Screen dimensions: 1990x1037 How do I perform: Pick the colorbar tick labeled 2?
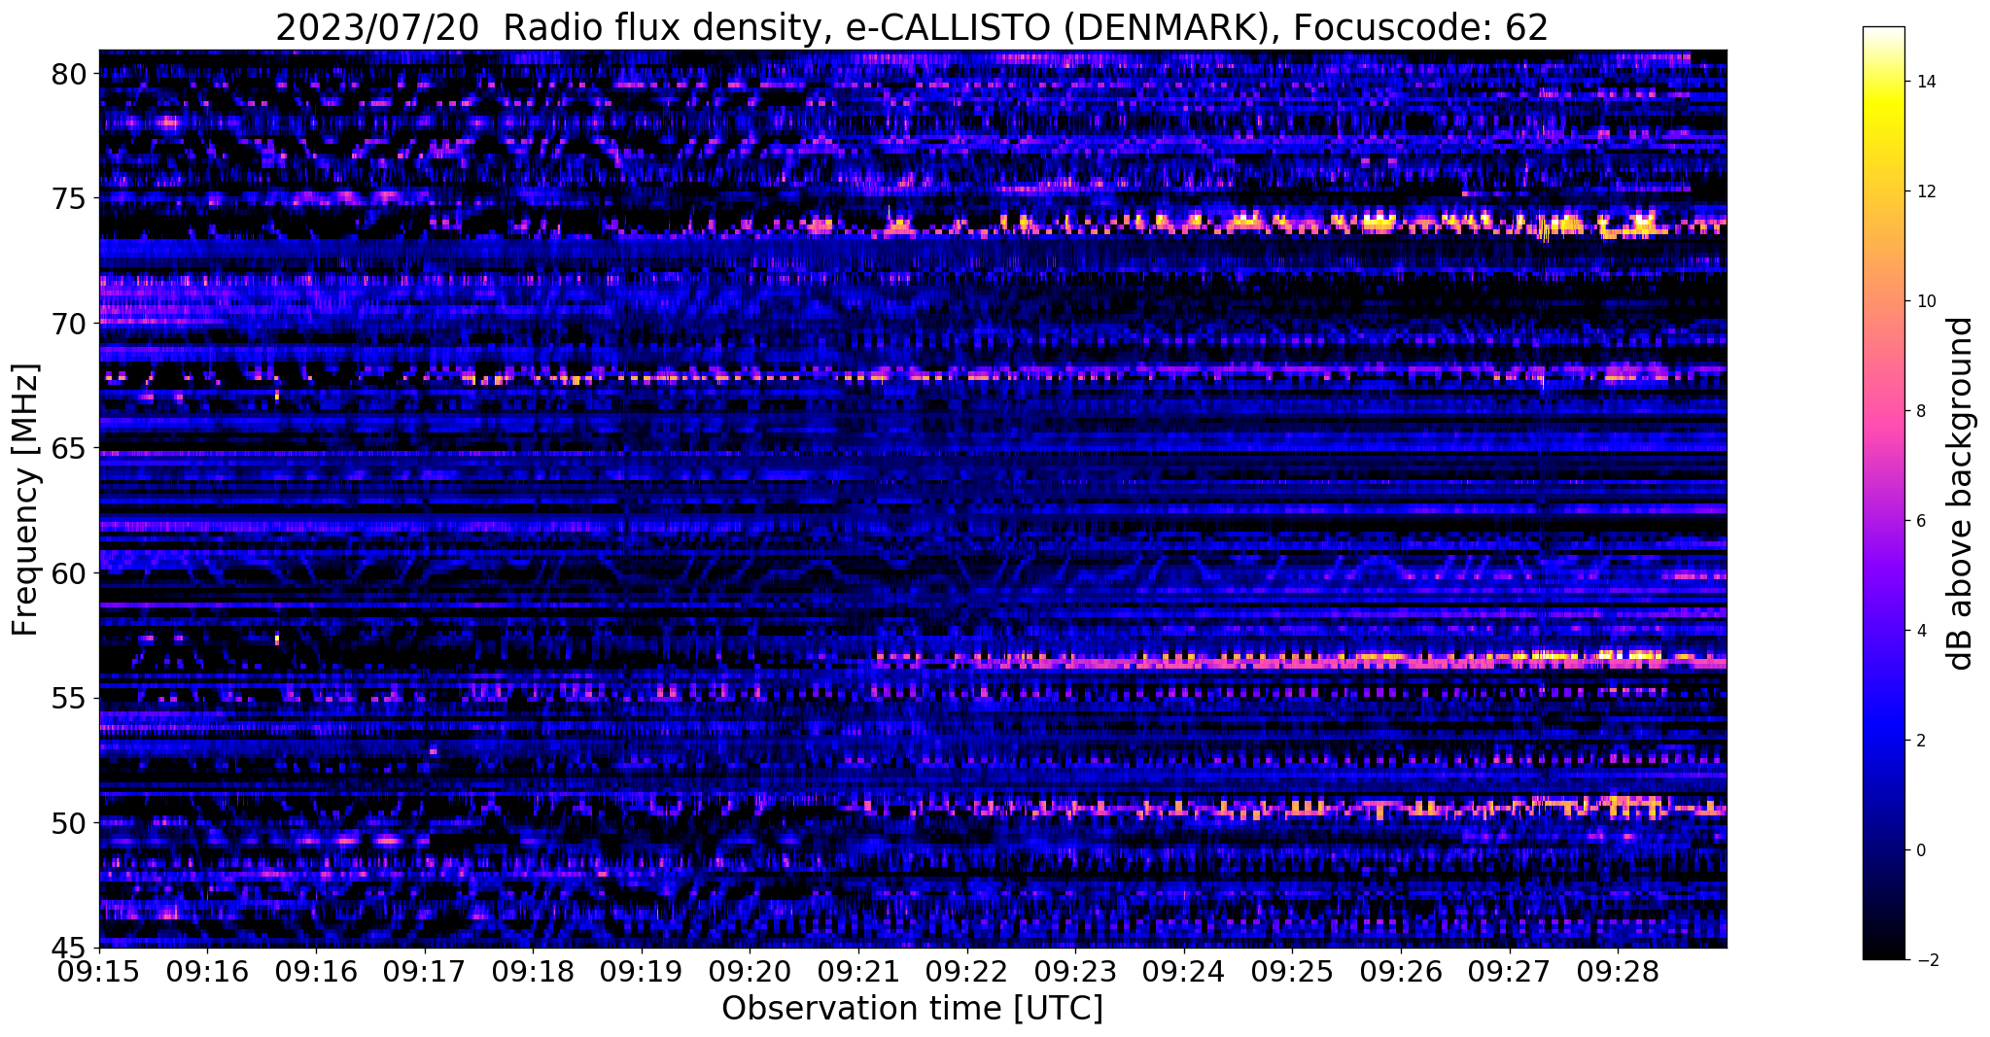point(1920,741)
